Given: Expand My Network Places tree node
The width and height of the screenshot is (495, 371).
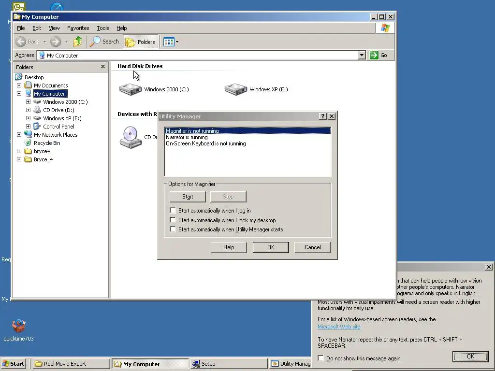Looking at the screenshot, I should (19, 134).
